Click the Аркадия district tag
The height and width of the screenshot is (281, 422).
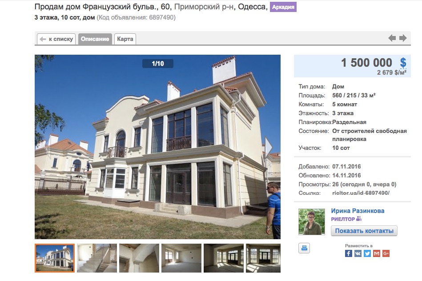pos(283,7)
